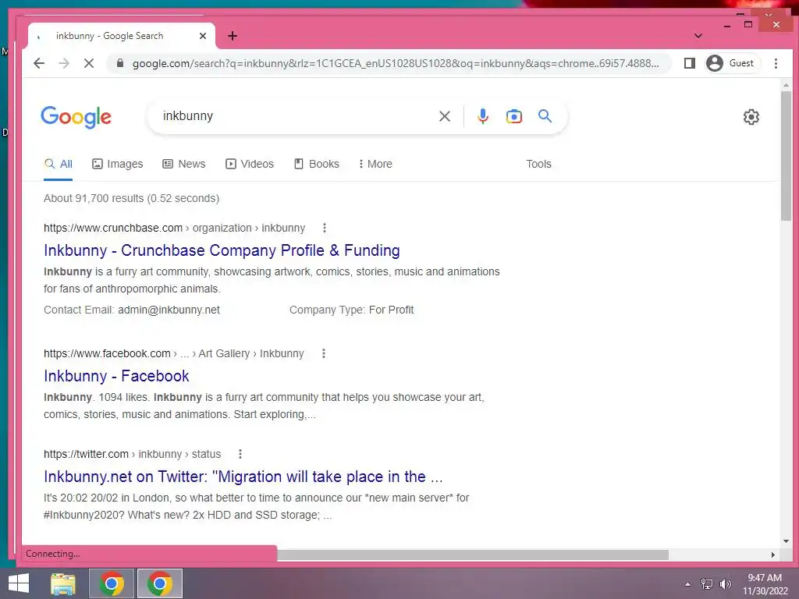Start voice search with microphone icon
Screen dimensions: 799x599
point(482,116)
